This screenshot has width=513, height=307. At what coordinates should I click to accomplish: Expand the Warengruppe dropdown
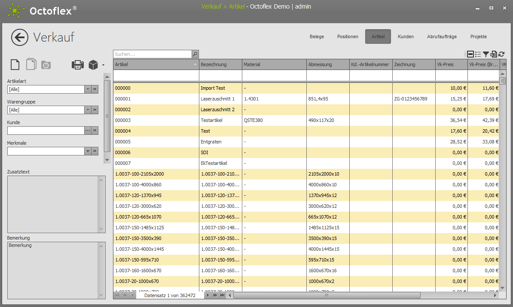tap(88, 110)
